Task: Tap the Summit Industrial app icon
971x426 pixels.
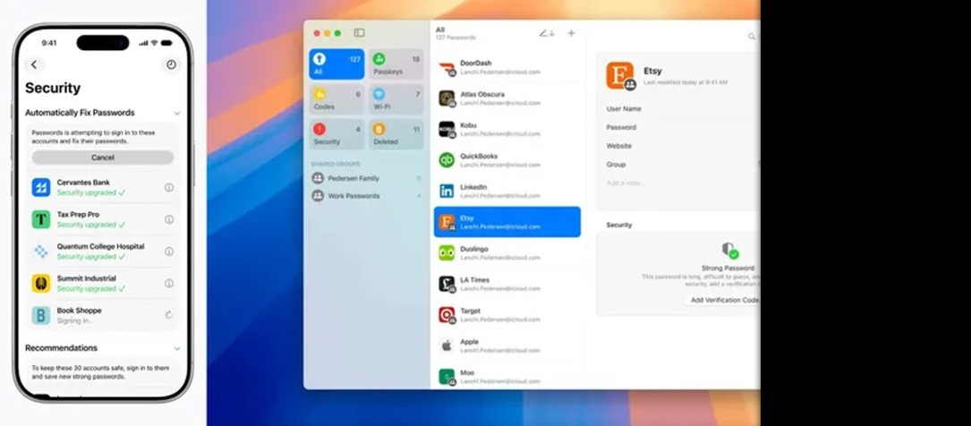Action: tap(41, 284)
